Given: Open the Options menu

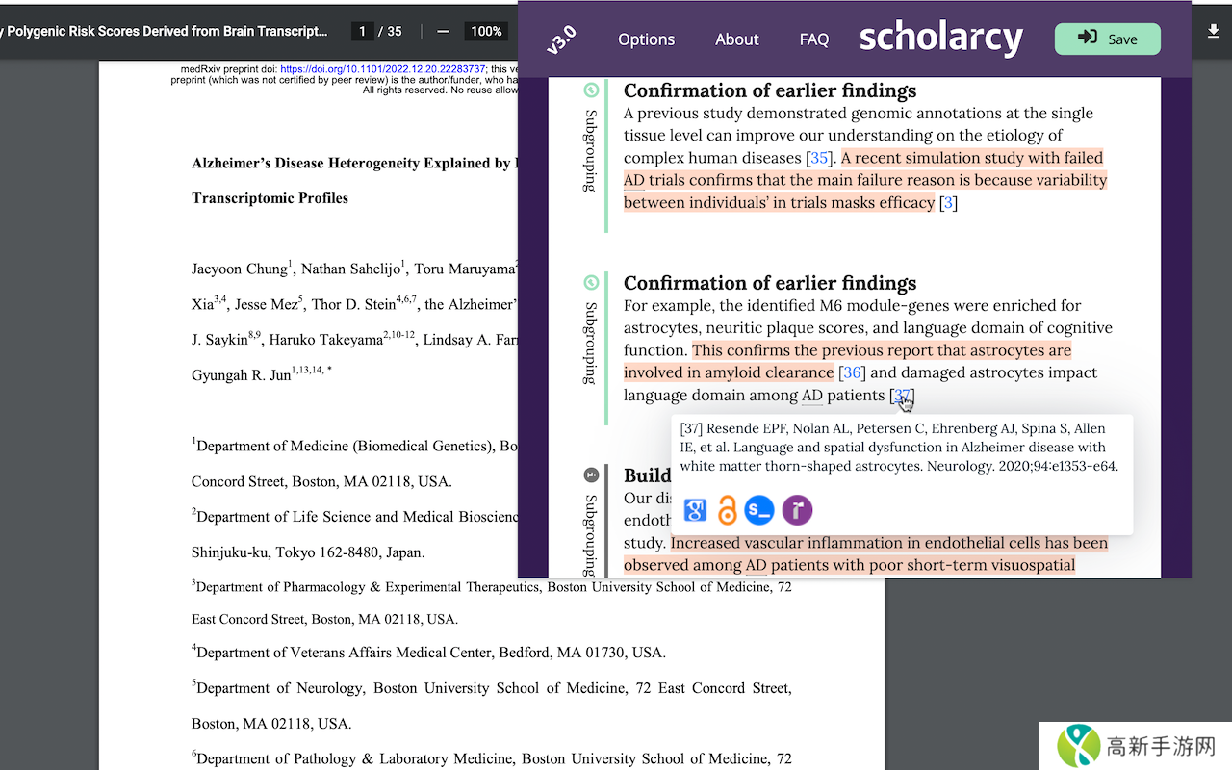Looking at the screenshot, I should click(x=646, y=38).
